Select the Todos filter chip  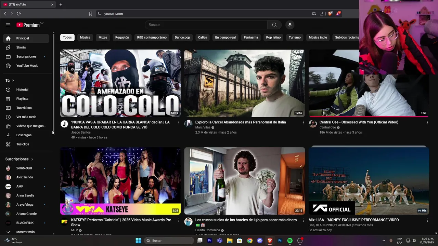click(67, 37)
